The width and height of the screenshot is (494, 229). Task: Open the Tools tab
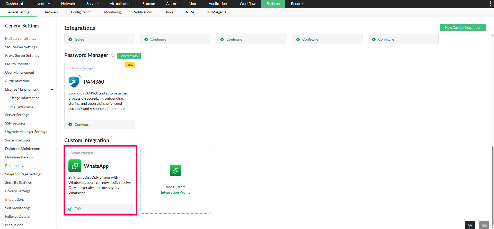coord(169,12)
